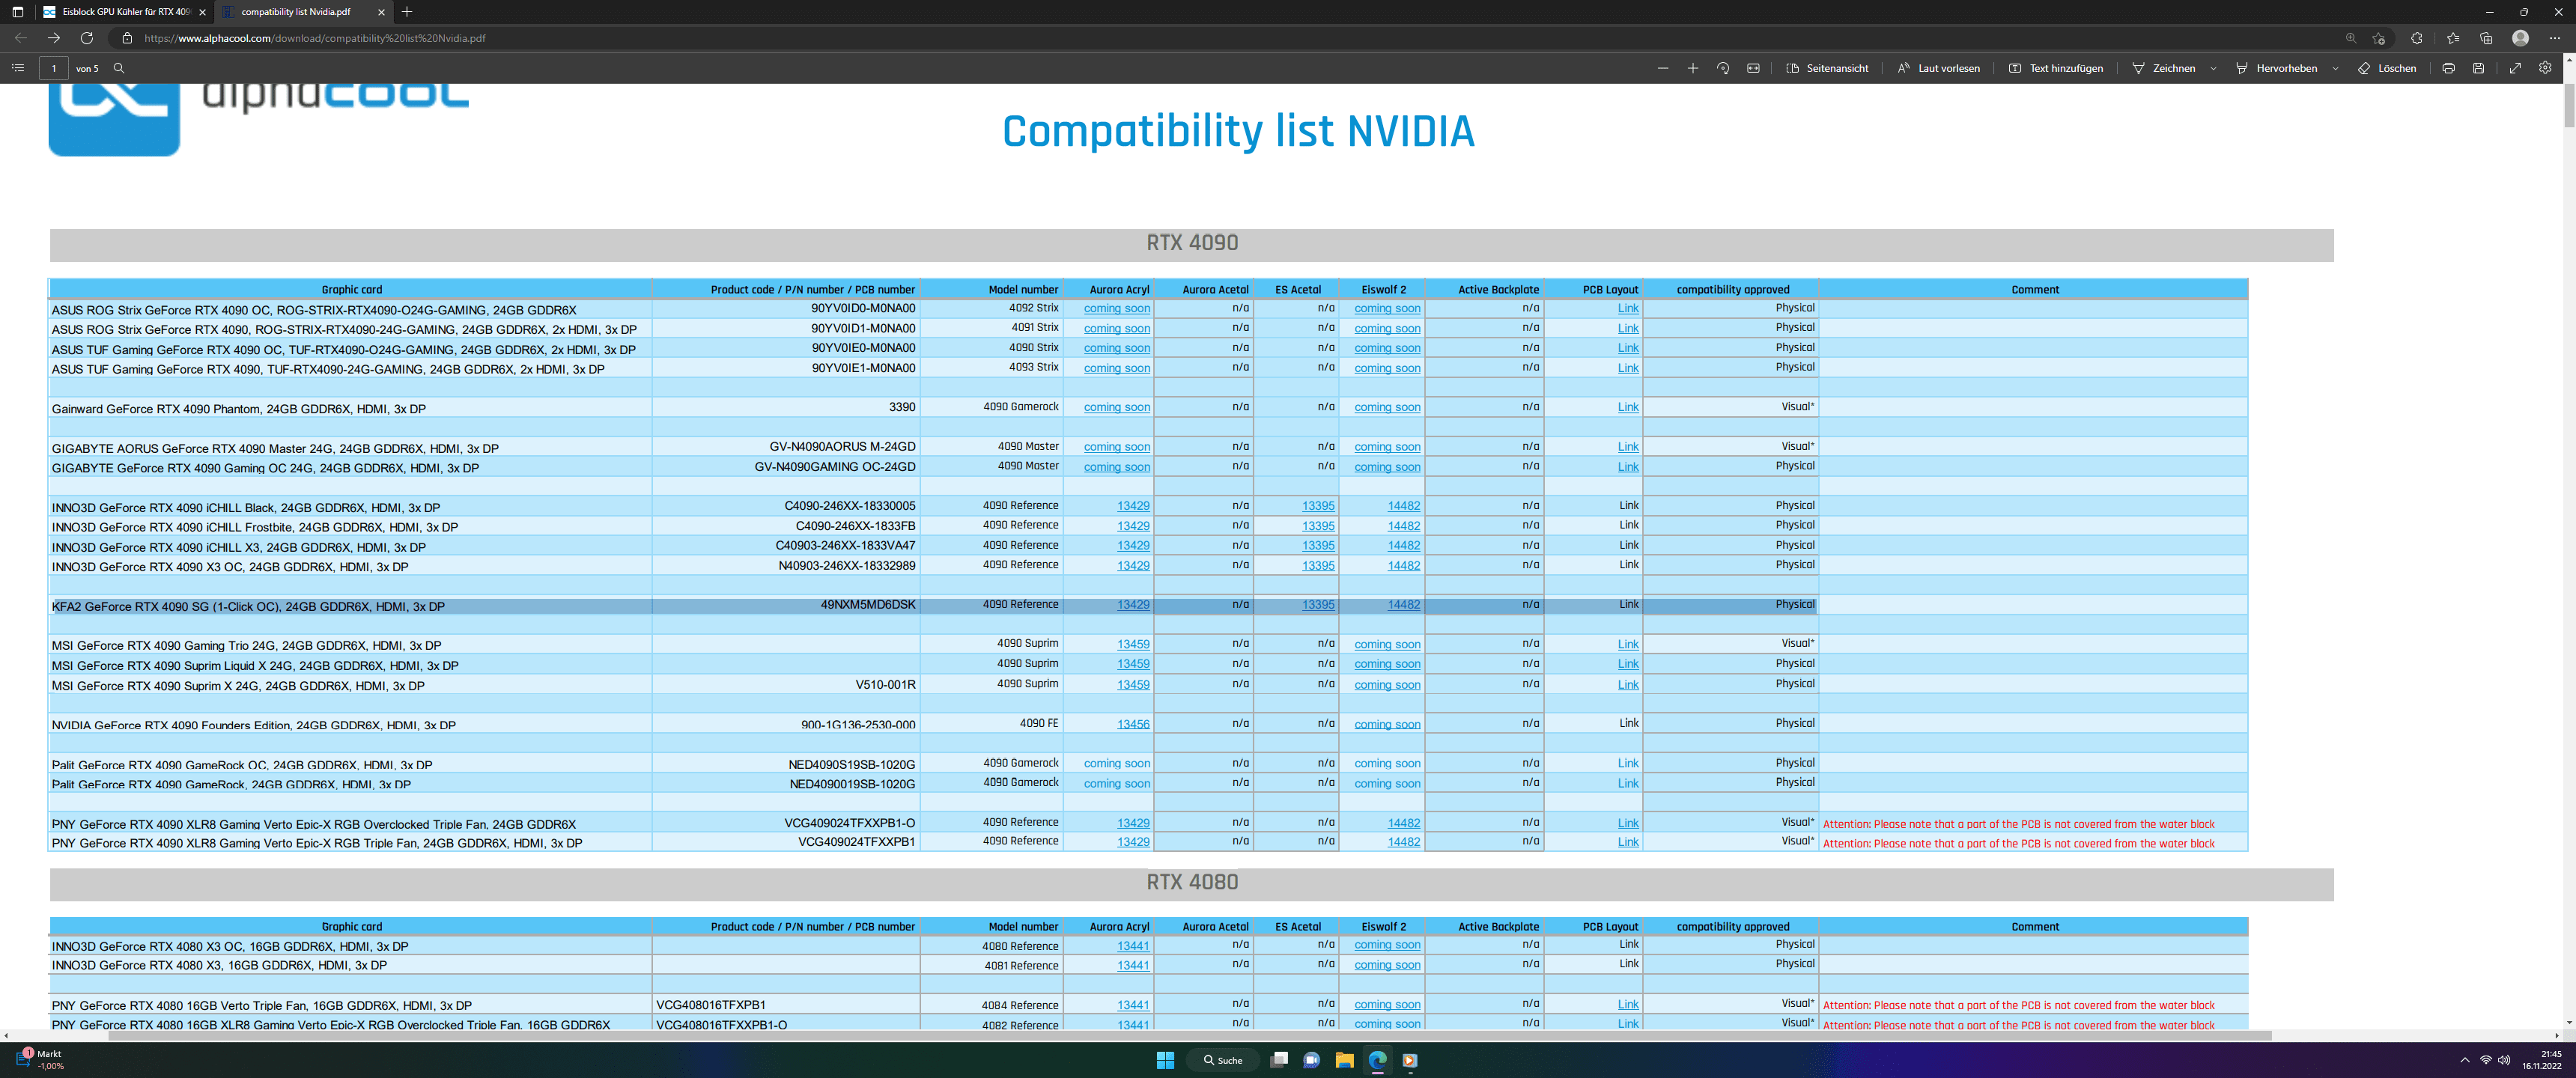Toggle the Laut vorlesen read-aloud feature

click(x=1938, y=68)
